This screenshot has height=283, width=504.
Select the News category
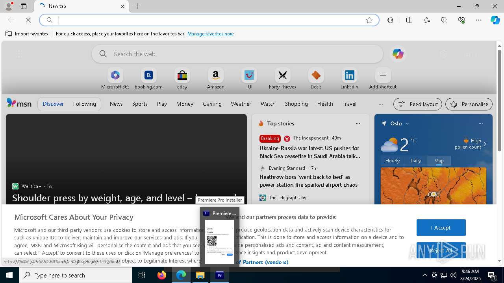[116, 104]
